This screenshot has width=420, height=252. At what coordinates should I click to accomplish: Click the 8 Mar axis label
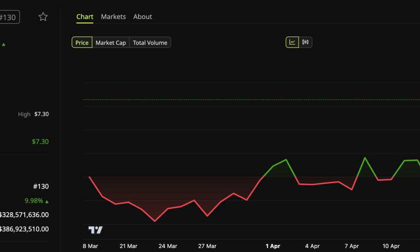coord(90,246)
